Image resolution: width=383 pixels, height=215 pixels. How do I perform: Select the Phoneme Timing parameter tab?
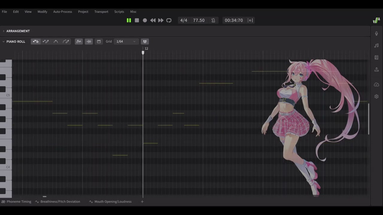point(16,202)
